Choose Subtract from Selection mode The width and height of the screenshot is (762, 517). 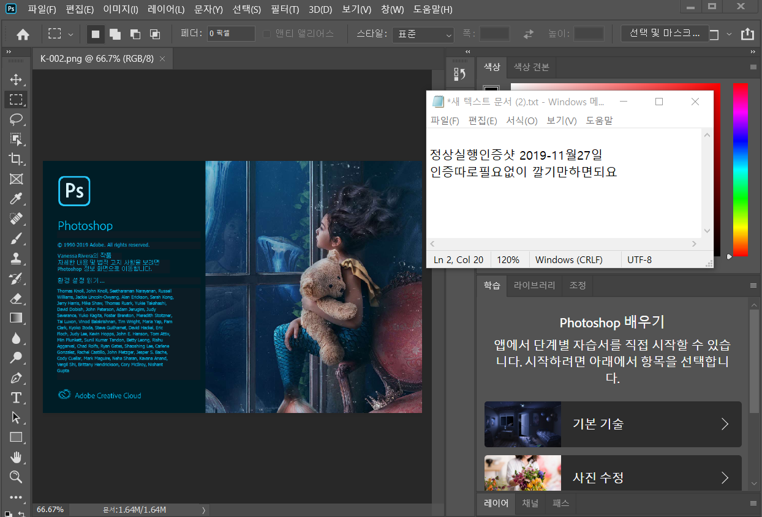pyautogui.click(x=135, y=34)
